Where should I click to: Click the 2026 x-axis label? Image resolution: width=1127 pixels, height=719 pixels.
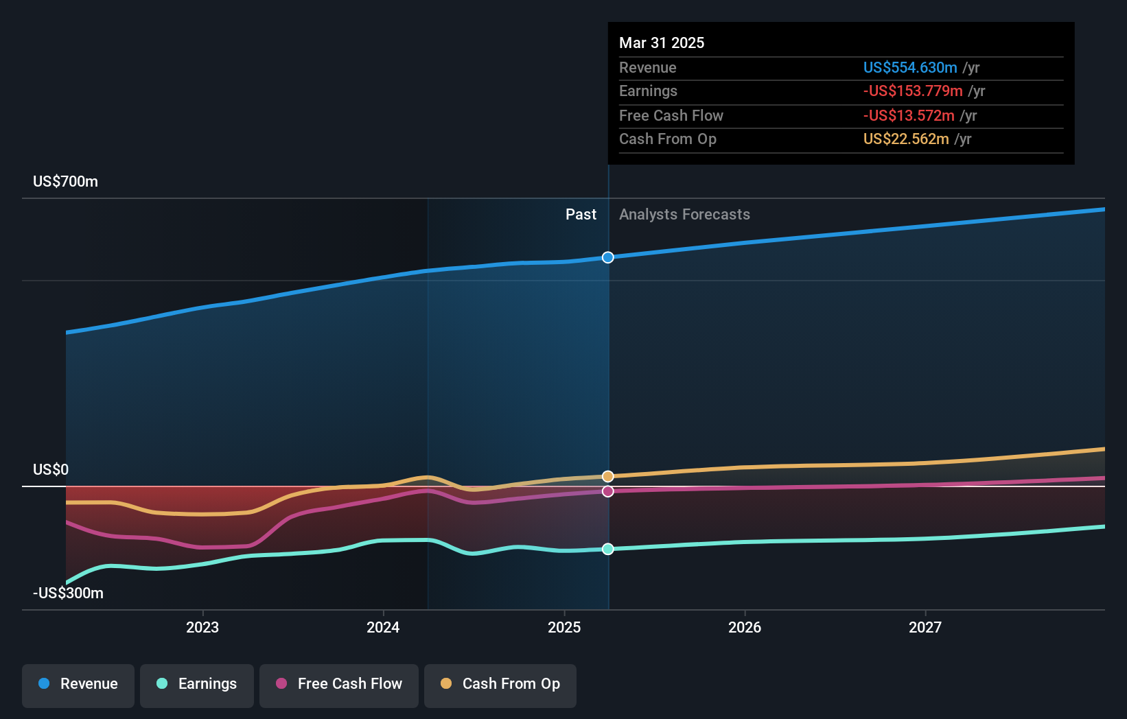pyautogui.click(x=745, y=628)
